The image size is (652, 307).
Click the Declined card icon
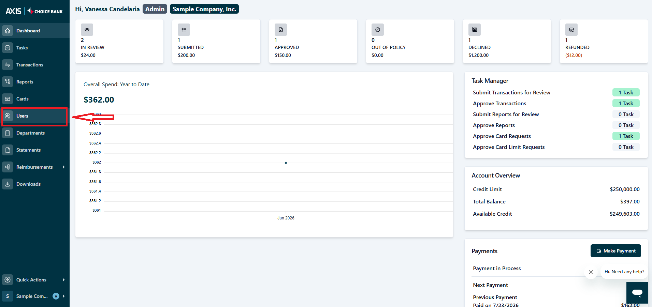(475, 30)
